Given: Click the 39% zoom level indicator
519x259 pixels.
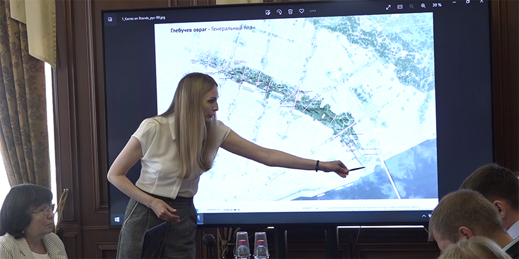Looking at the screenshot, I should [437, 5].
